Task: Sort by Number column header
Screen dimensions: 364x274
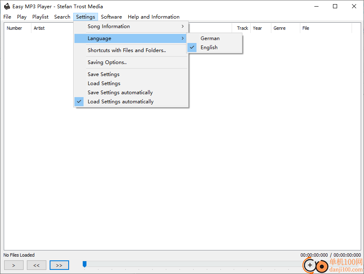Action: 18,28
